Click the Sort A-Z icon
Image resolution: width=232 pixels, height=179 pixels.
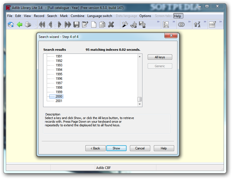pyautogui.click(x=197, y=25)
